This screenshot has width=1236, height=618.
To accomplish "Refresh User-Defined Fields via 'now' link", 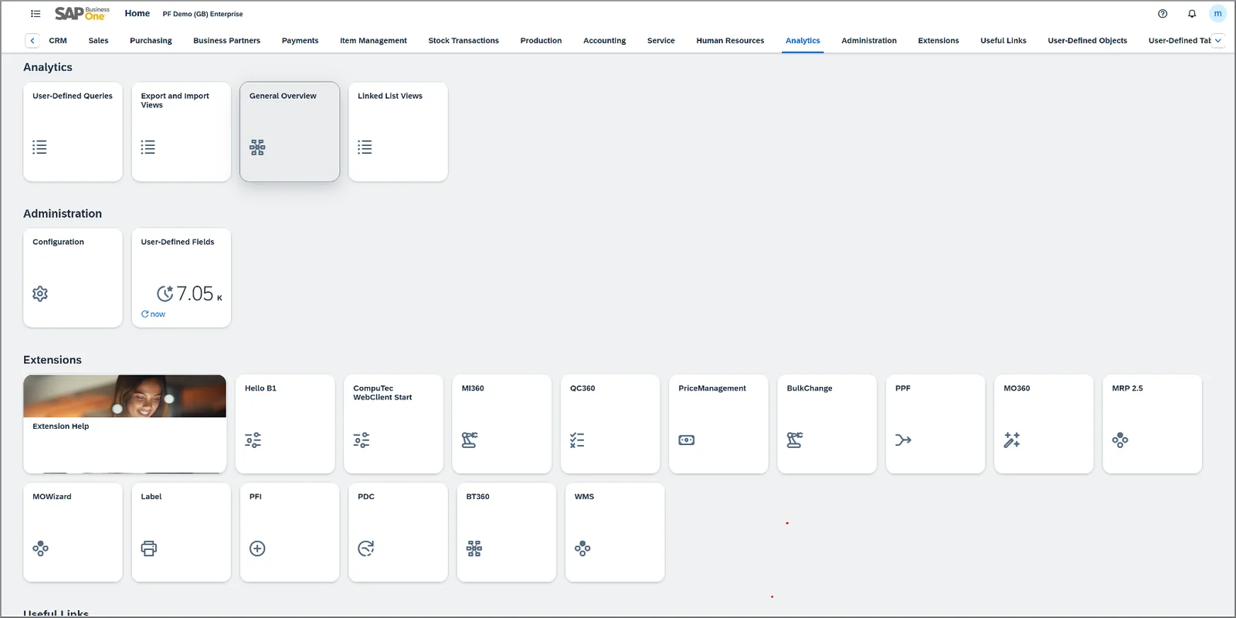I will point(153,314).
